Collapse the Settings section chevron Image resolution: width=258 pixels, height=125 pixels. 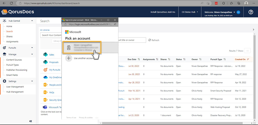32,81
